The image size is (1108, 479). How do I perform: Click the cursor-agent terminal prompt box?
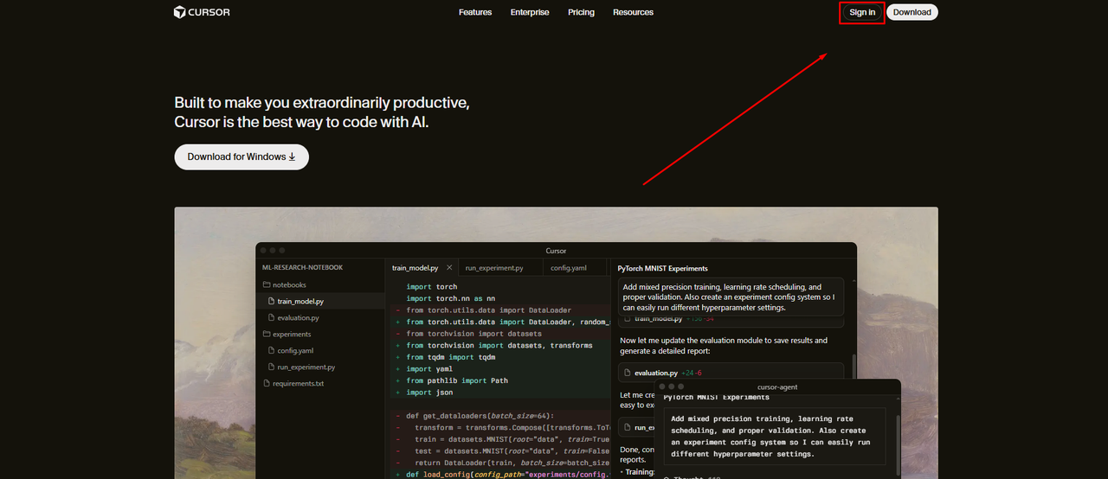click(775, 436)
